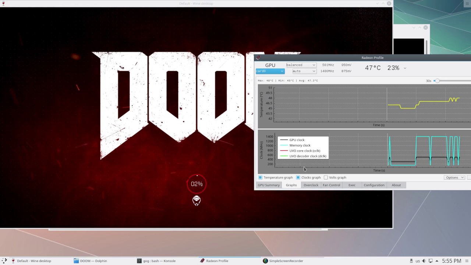Open the Fan Control tab

point(332,185)
